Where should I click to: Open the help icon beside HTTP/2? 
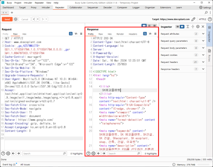click(210, 19)
